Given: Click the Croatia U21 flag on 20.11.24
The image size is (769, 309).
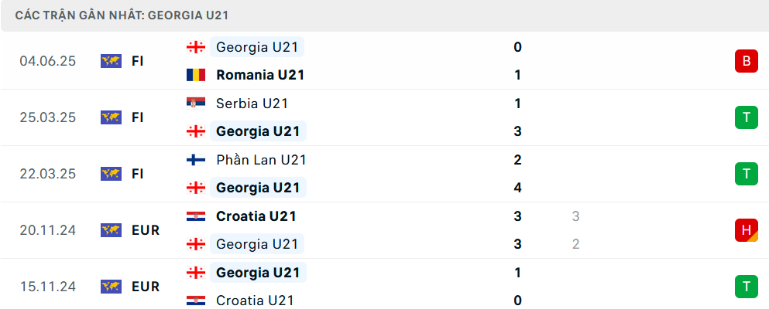Looking at the screenshot, I should pyautogui.click(x=195, y=216).
